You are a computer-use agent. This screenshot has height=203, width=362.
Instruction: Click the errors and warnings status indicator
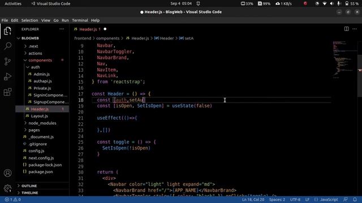tap(13, 200)
